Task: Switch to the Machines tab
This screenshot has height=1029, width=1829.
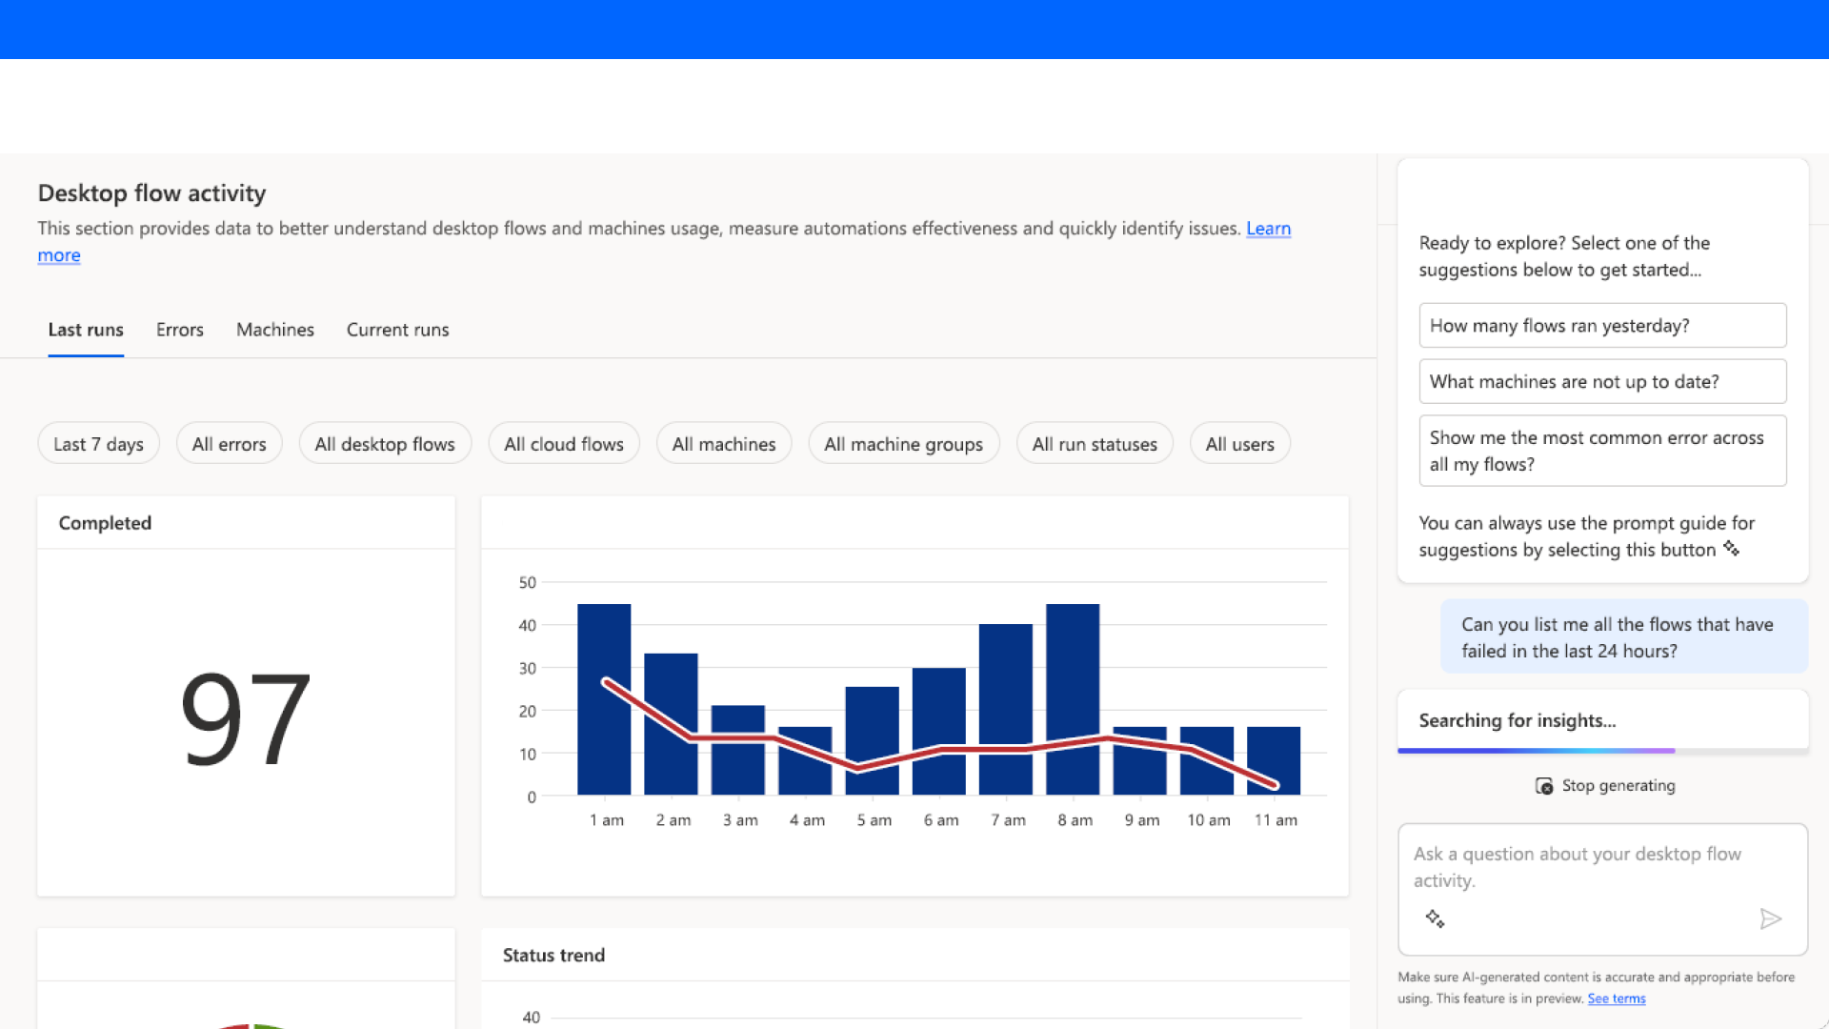Action: tap(274, 330)
